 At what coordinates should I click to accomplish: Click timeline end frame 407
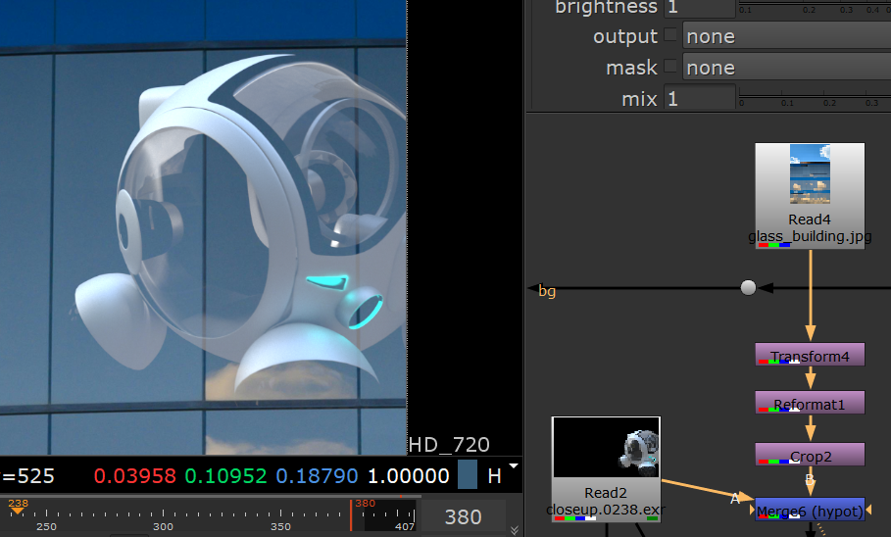(x=405, y=527)
